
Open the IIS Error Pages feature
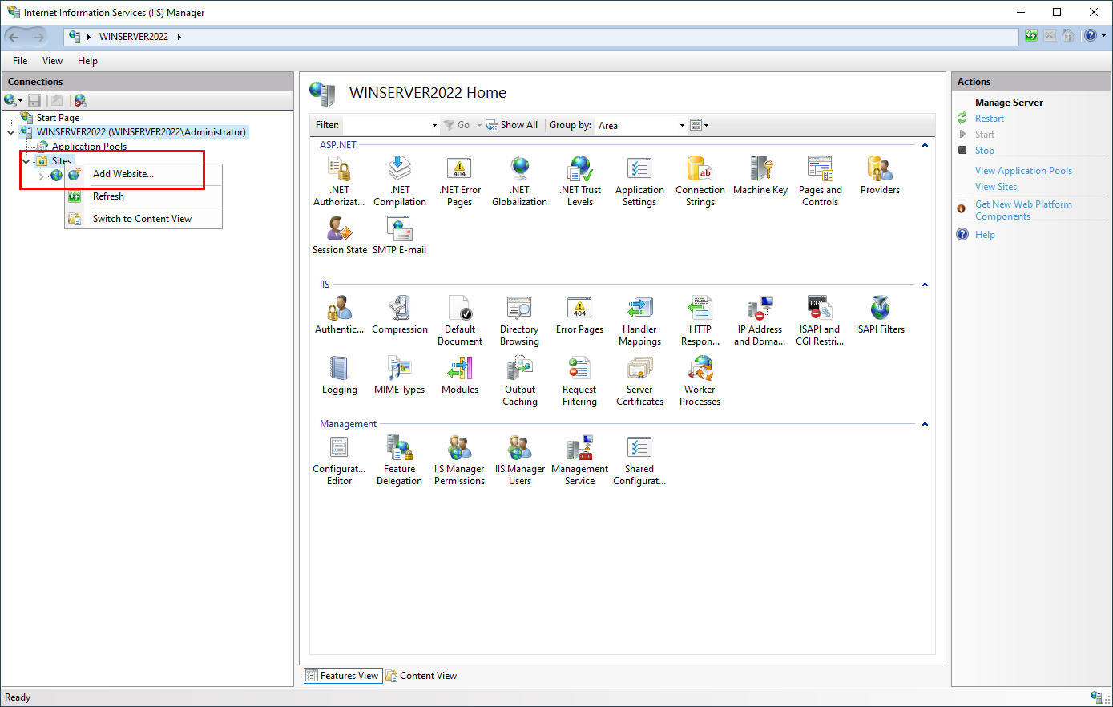pyautogui.click(x=579, y=315)
